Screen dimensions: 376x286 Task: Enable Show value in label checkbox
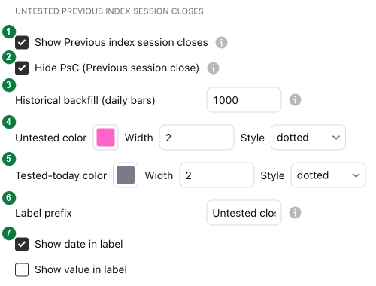click(22, 269)
